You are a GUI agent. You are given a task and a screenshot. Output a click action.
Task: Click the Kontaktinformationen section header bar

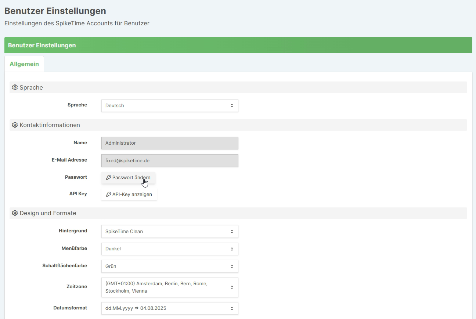[238, 125]
